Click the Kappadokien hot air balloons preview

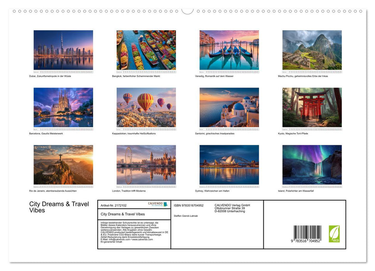click(146, 108)
